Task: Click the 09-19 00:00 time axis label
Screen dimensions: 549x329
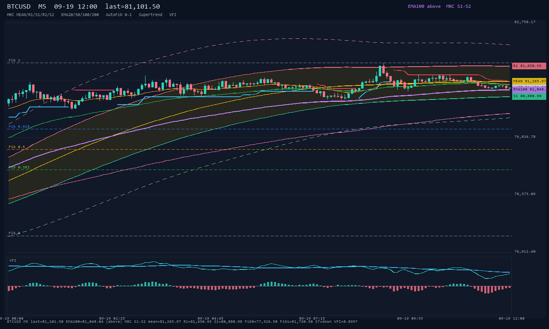Action: [x=11, y=318]
